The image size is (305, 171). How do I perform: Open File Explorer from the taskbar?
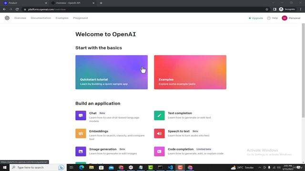click(91, 168)
